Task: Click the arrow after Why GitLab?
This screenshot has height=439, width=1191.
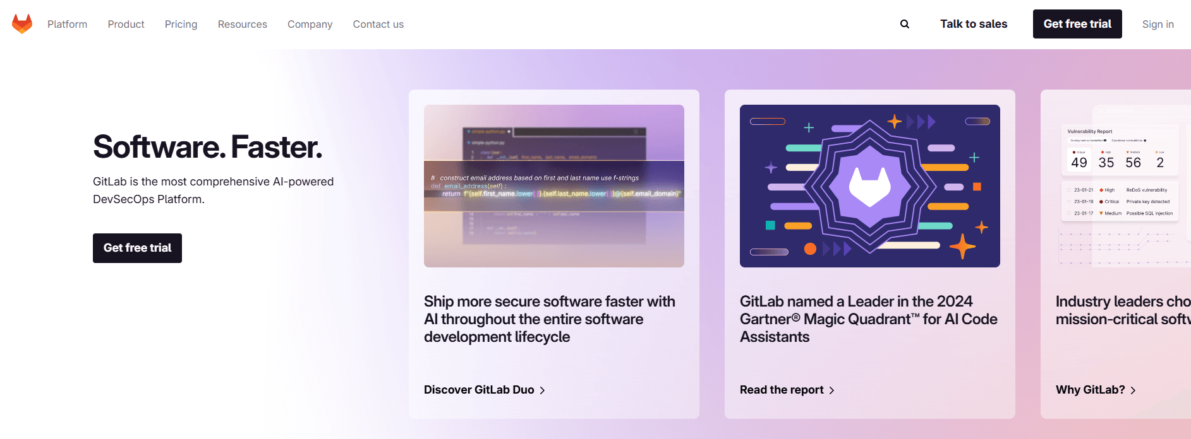Action: (x=1133, y=390)
